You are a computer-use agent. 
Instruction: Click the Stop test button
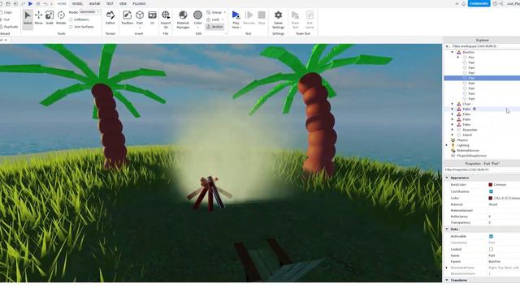pyautogui.click(x=262, y=18)
